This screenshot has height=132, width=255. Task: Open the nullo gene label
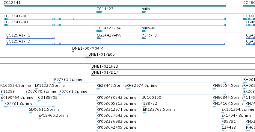pos(146,9)
